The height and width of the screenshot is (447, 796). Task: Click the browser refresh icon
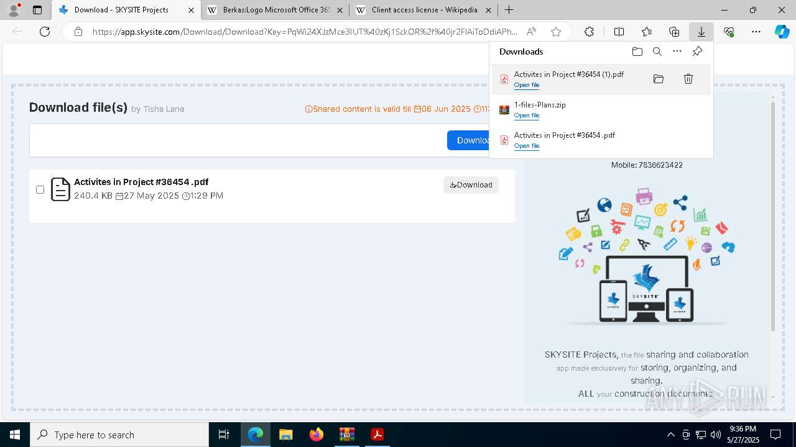coord(45,32)
